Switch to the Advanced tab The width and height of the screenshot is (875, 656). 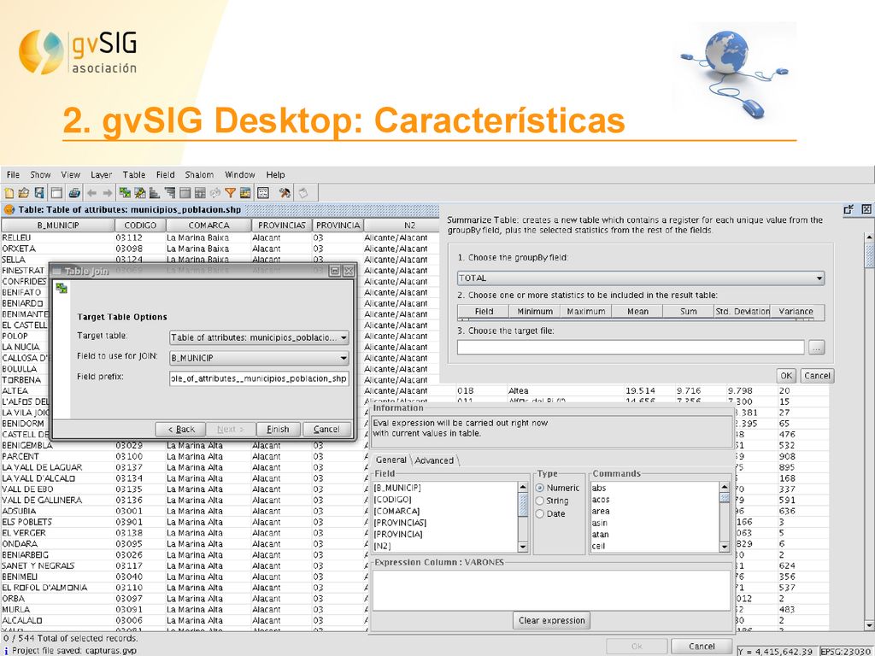click(x=434, y=460)
